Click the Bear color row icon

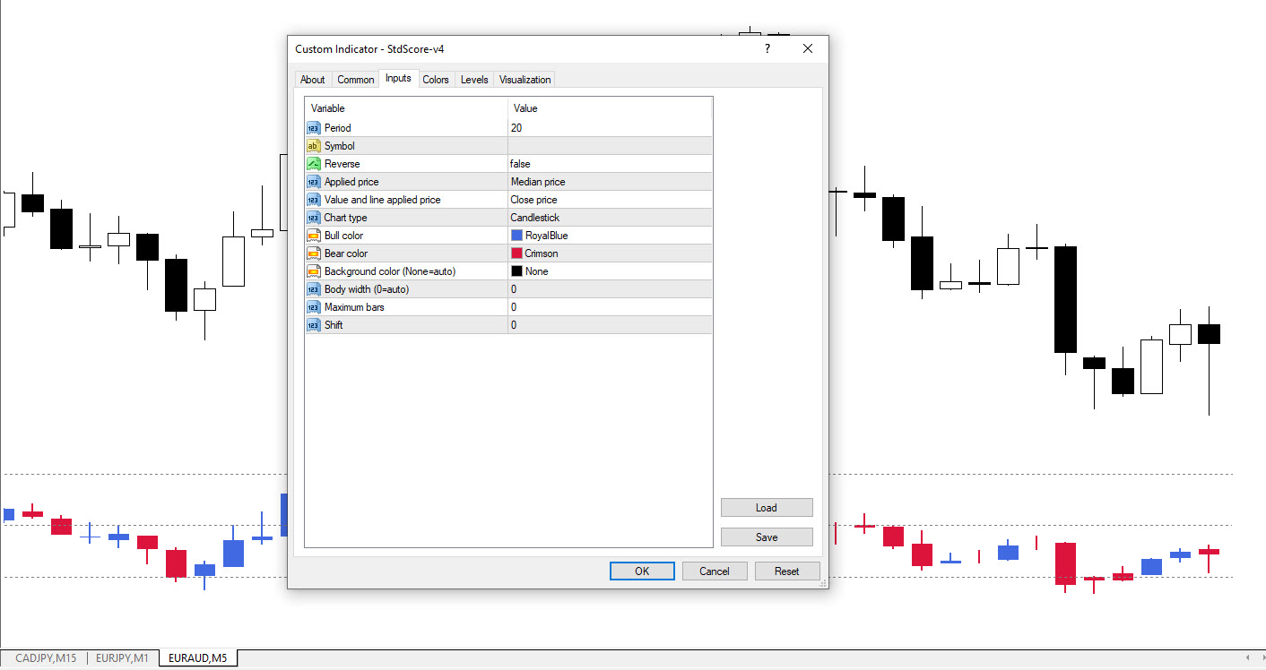pyautogui.click(x=313, y=253)
